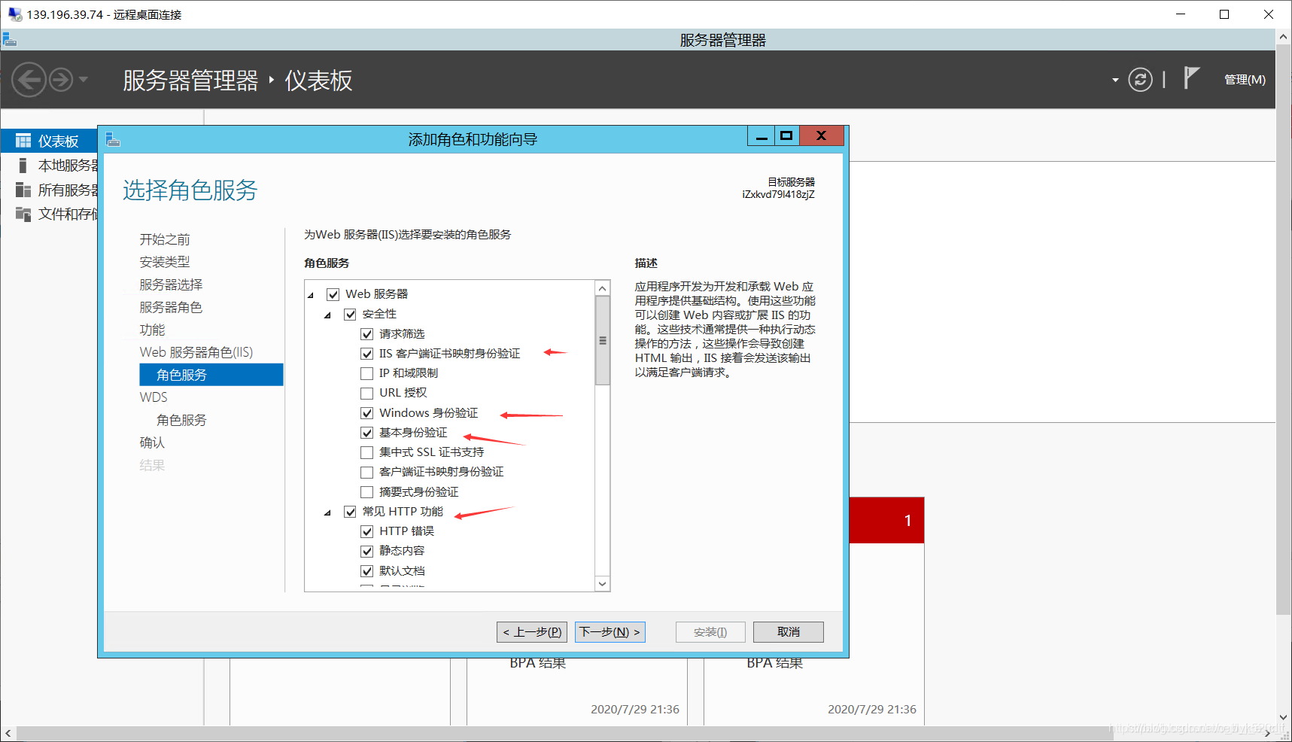Click the remote desktop connection icon
The width and height of the screenshot is (1292, 742).
(14, 14)
